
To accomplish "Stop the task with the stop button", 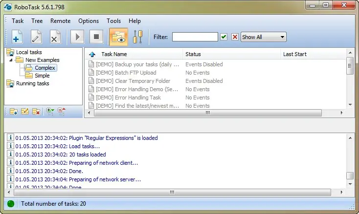I will point(96,37).
